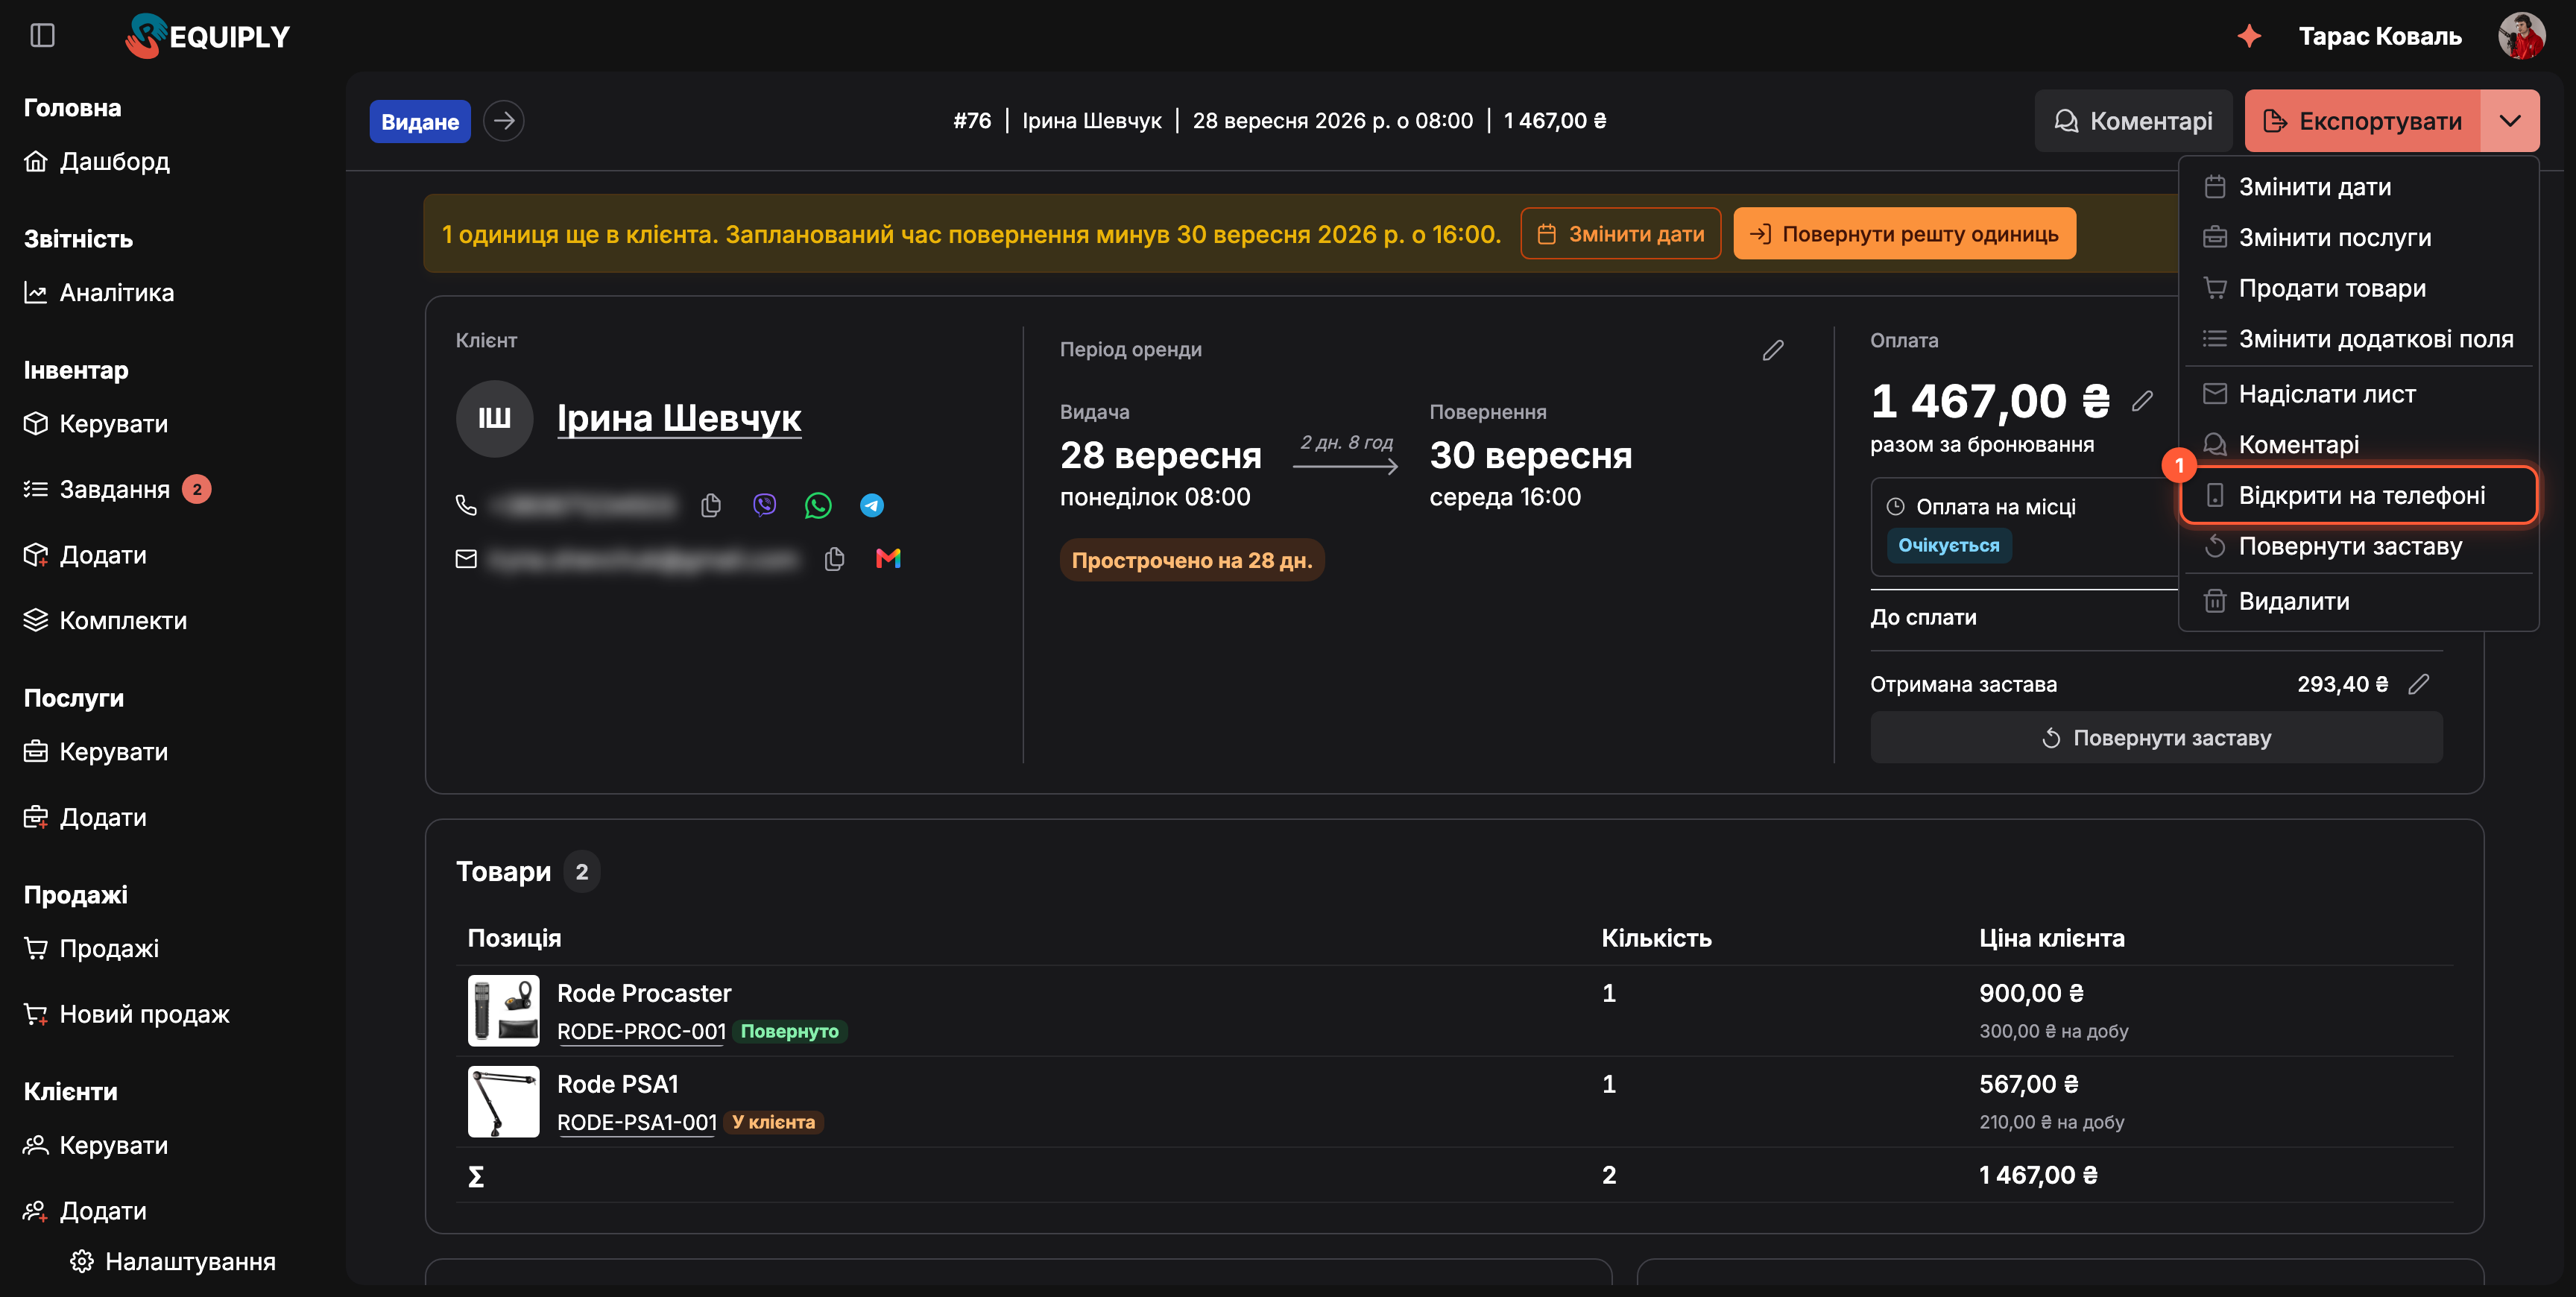This screenshot has width=2576, height=1297.
Task: Toggle the sidebar panel icon
Action: (42, 36)
